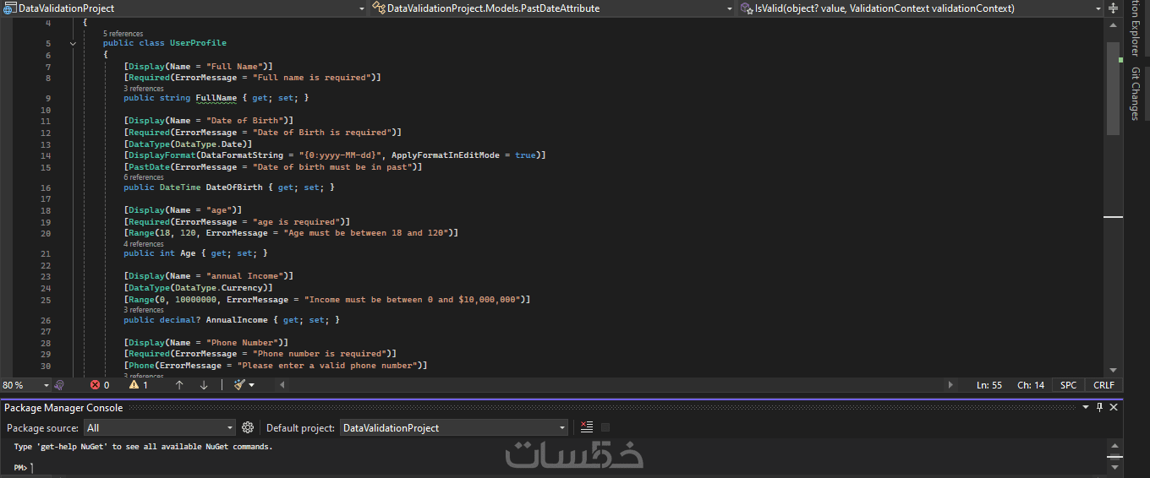Click the '[DataType(DataType.Date)]' attribute line

click(x=188, y=144)
